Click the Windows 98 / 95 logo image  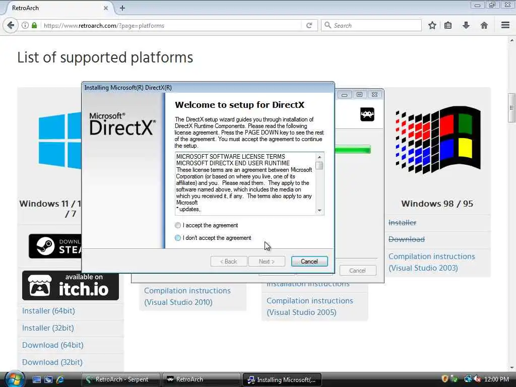[438, 140]
